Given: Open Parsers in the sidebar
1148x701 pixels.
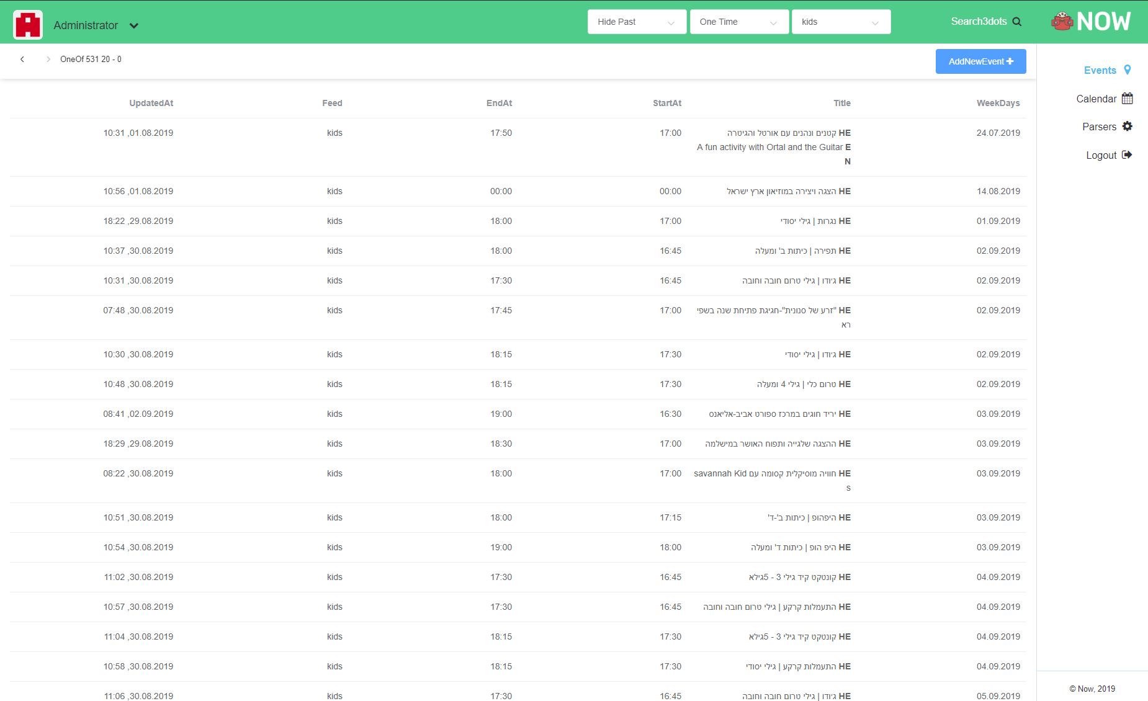Looking at the screenshot, I should click(x=1099, y=127).
